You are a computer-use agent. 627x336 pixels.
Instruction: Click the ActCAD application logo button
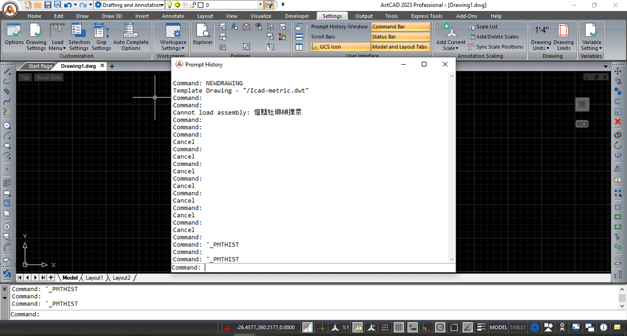click(11, 10)
